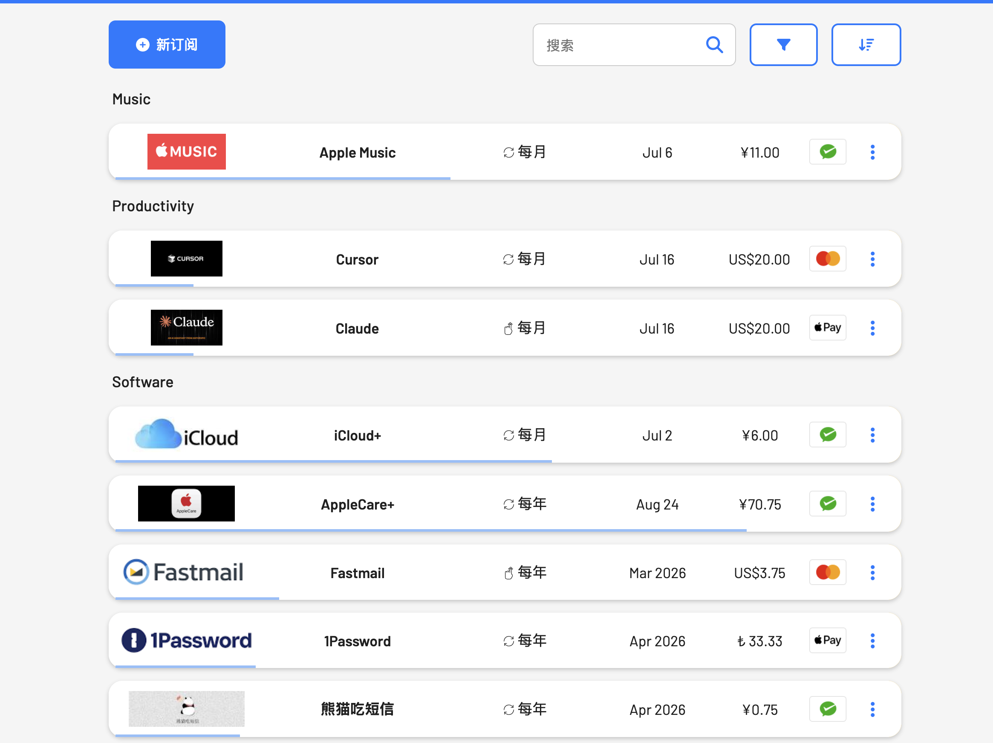Image resolution: width=993 pixels, height=743 pixels.
Task: Open the Cursor row three-dot menu
Action: (873, 259)
